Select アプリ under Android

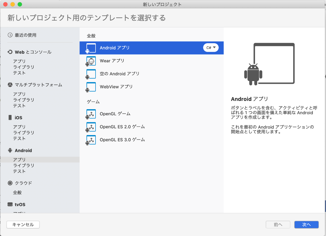[40, 160]
